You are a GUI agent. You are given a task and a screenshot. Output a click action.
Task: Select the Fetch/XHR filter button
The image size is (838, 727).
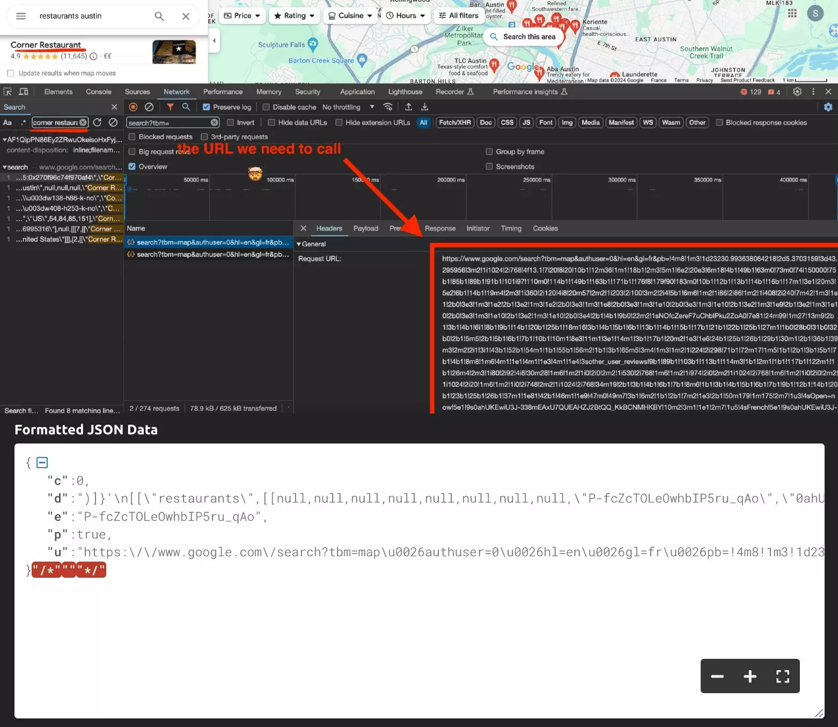click(x=454, y=122)
